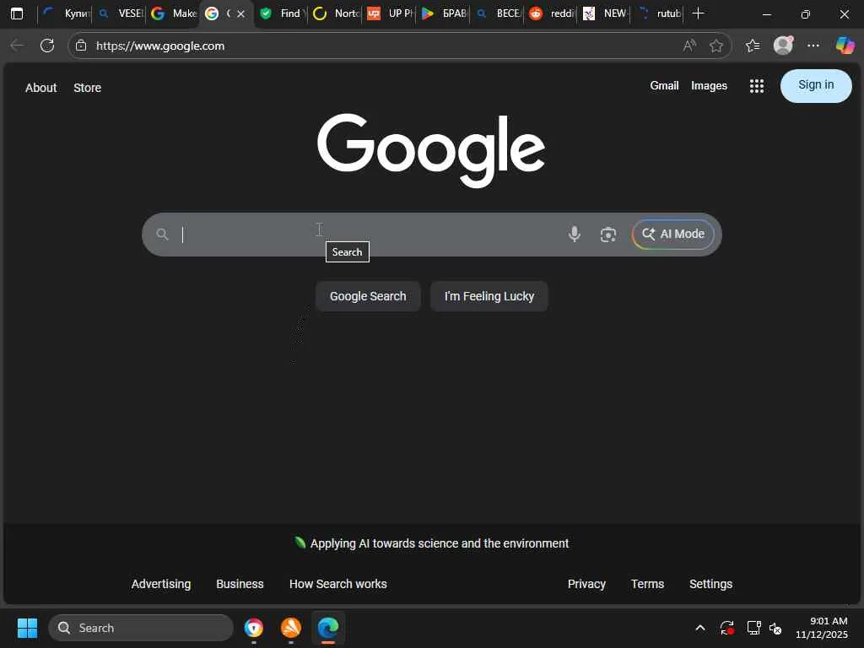Switch to the NEW tab
Image resolution: width=864 pixels, height=648 pixels.
pos(605,13)
